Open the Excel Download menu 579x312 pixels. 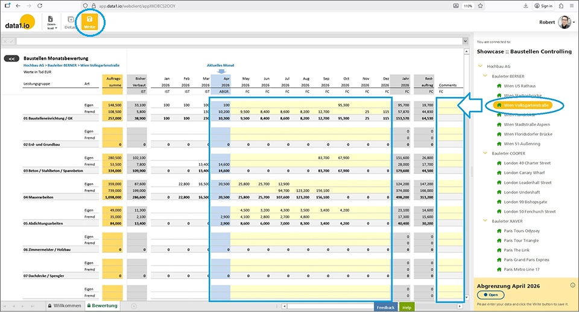(x=51, y=23)
